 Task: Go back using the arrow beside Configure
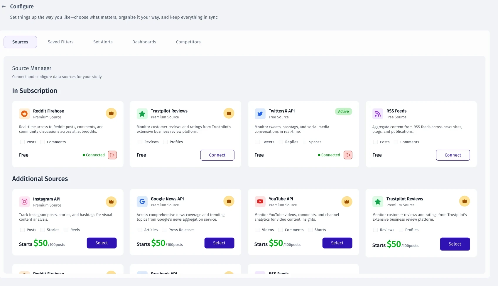click(x=4, y=6)
